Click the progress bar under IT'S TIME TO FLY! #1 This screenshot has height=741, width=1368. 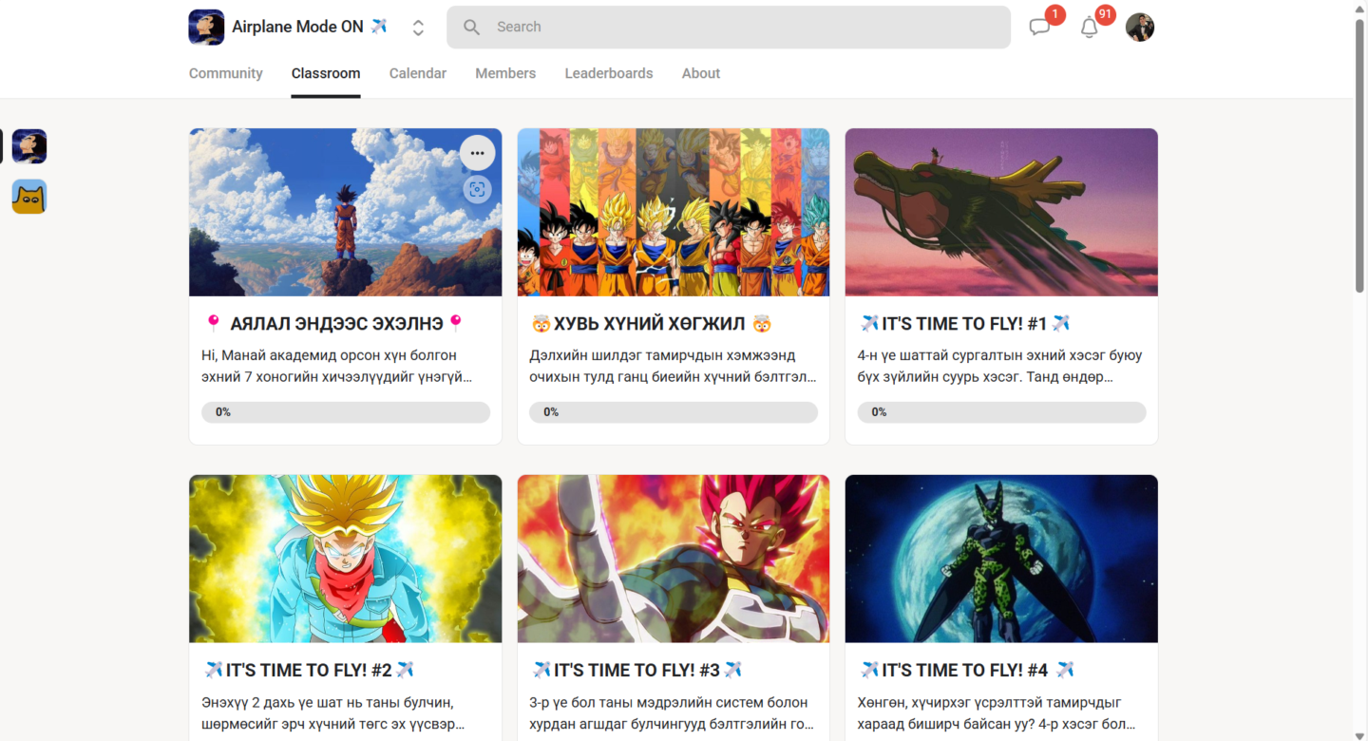click(1001, 412)
